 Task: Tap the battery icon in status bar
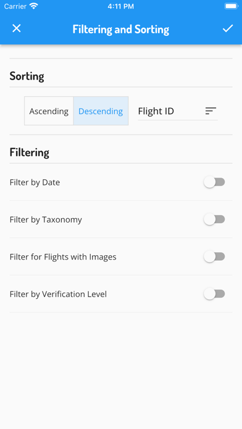point(231,6)
